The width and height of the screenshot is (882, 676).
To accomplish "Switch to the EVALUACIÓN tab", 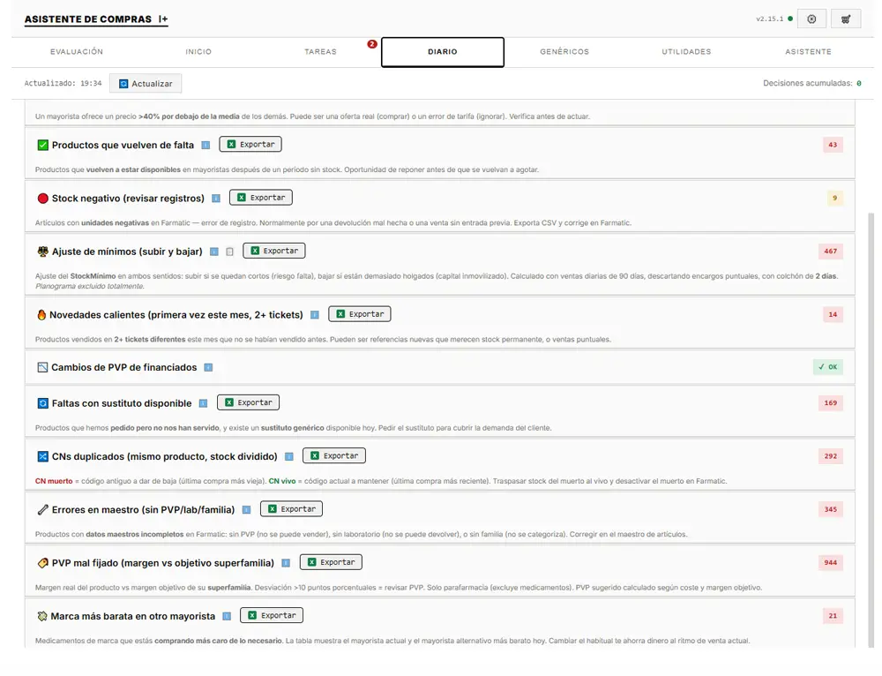I will (77, 52).
